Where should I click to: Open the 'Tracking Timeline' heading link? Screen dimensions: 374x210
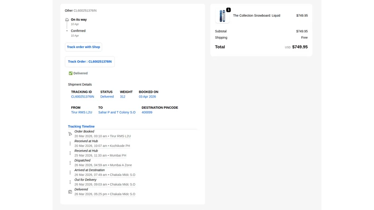pyautogui.click(x=81, y=126)
